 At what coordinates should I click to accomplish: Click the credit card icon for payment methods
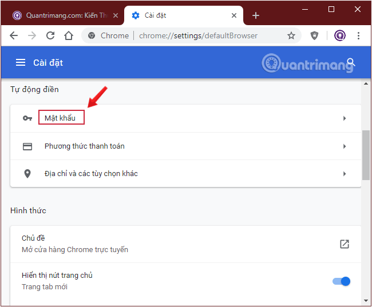pos(27,146)
